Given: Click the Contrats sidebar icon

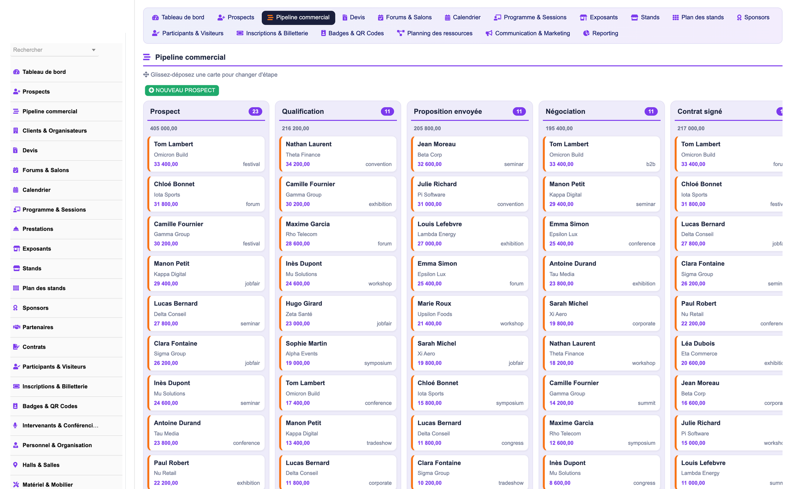Looking at the screenshot, I should pos(16,347).
